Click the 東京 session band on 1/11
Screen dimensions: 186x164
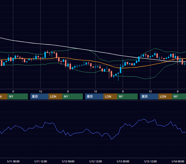(x=39, y=96)
